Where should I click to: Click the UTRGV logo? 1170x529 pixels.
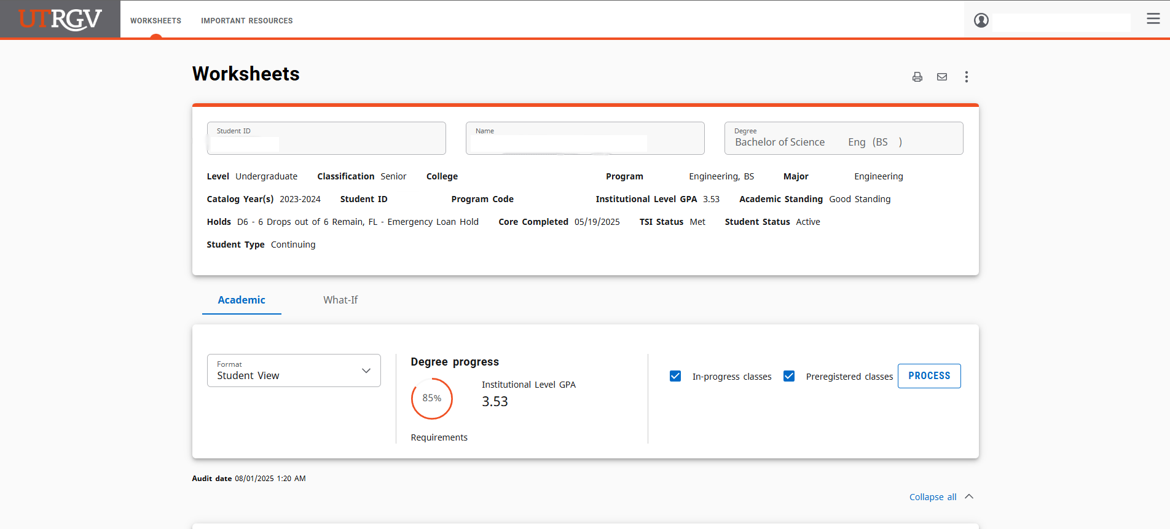(60, 20)
